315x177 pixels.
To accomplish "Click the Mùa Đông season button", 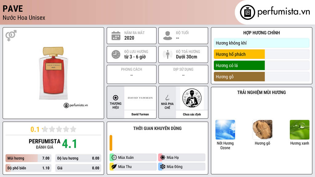I will pos(182,167).
